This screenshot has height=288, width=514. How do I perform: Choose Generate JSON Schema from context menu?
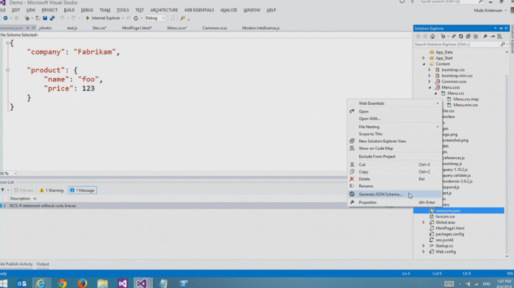395,194
